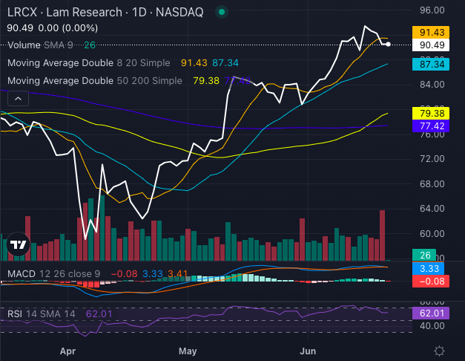
Task: Click the 40.00 RSI scale value
Action: [x=432, y=326]
